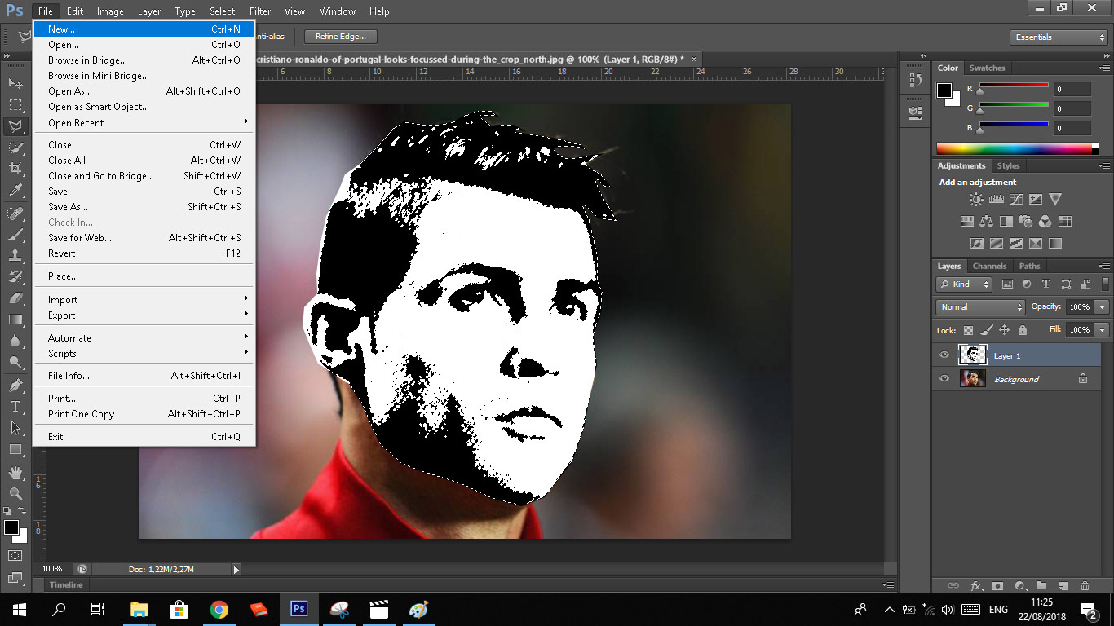Screen dimensions: 1114x626
Task: Switch to the Channels tab
Action: pos(989,267)
